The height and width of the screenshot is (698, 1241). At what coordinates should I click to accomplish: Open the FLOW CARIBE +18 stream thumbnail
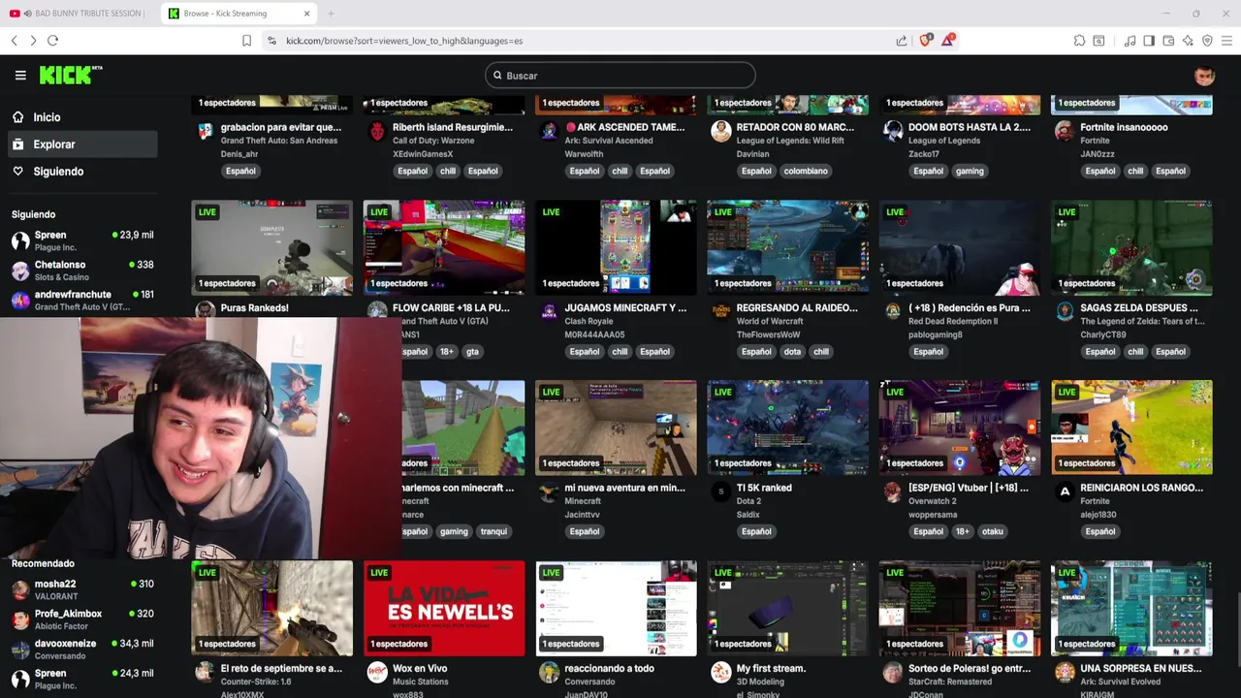[444, 247]
